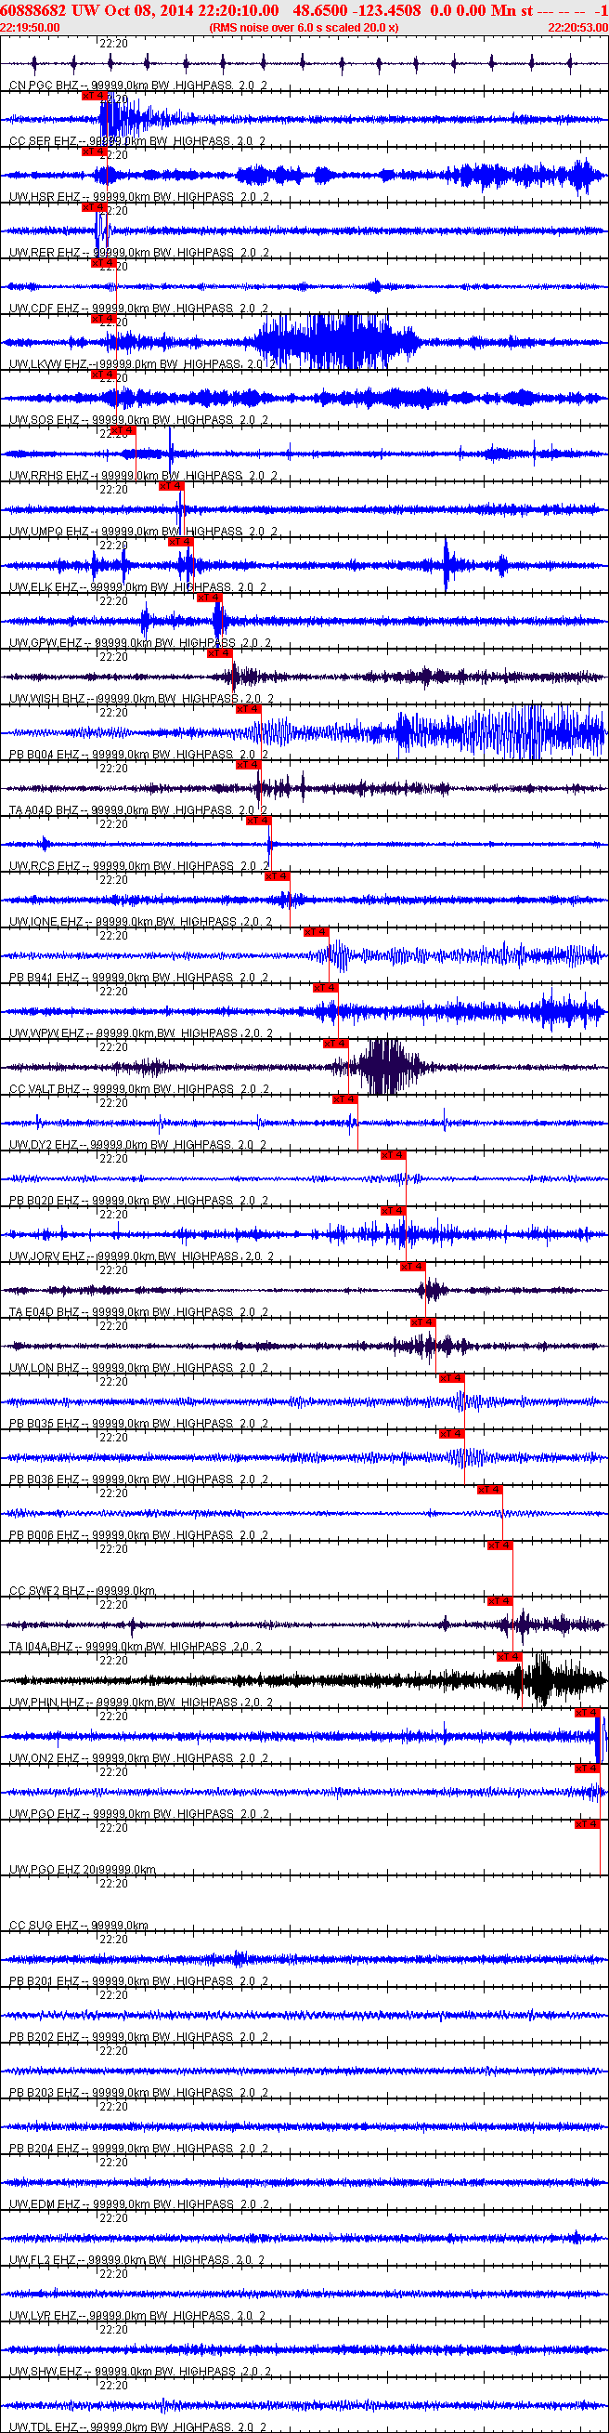This screenshot has height=2433, width=609.
Task: Click the event ID 60888682 in header
Action: [x=33, y=10]
